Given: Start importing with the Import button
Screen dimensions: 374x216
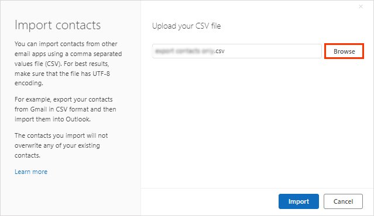Looking at the screenshot, I should [x=298, y=201].
